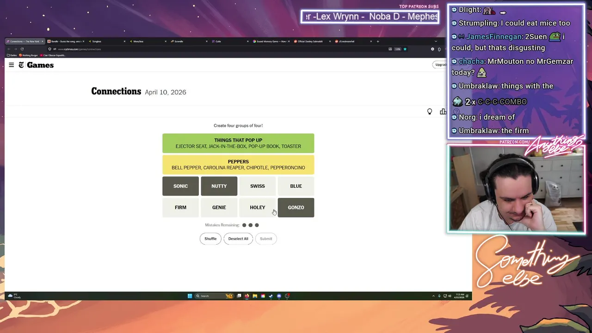Click the Things That Pop Up solved group

tap(238, 143)
